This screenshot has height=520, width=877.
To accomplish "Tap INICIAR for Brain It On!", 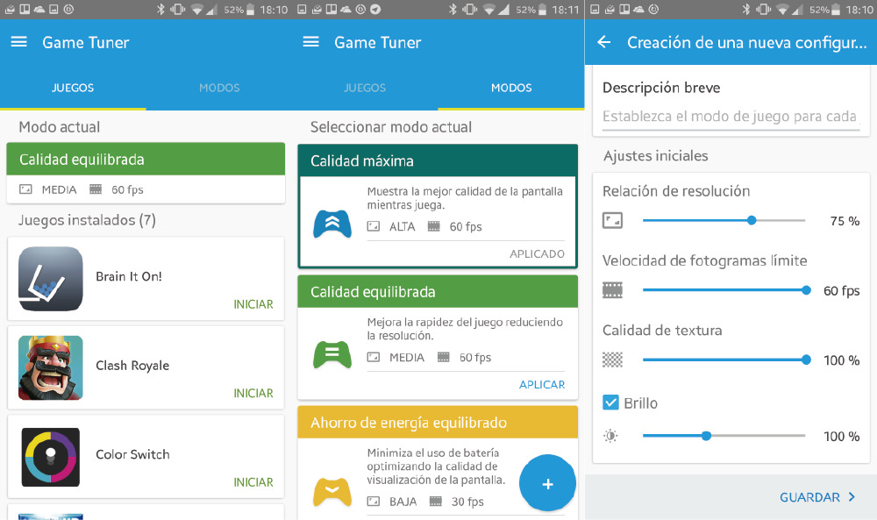I will coord(253,304).
